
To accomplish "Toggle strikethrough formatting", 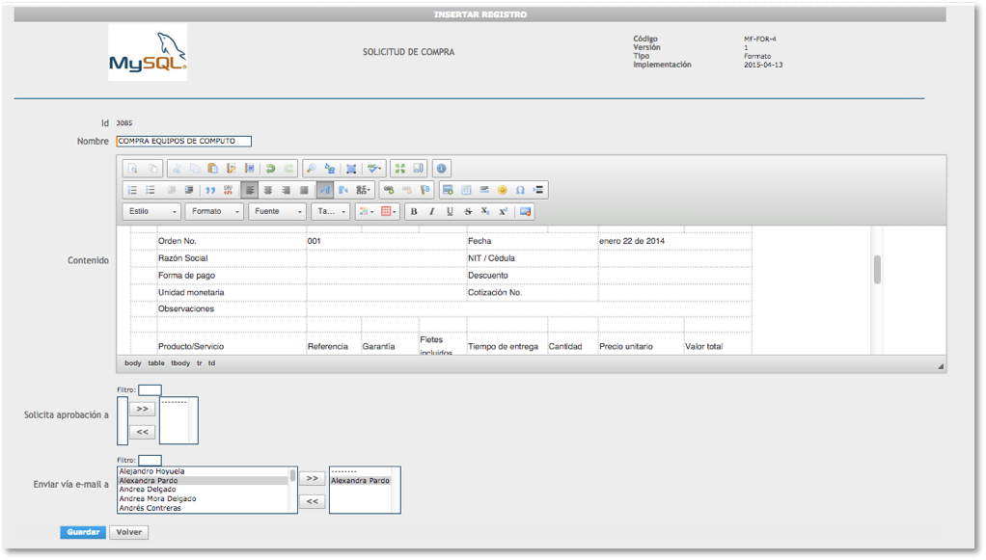I will 468,212.
